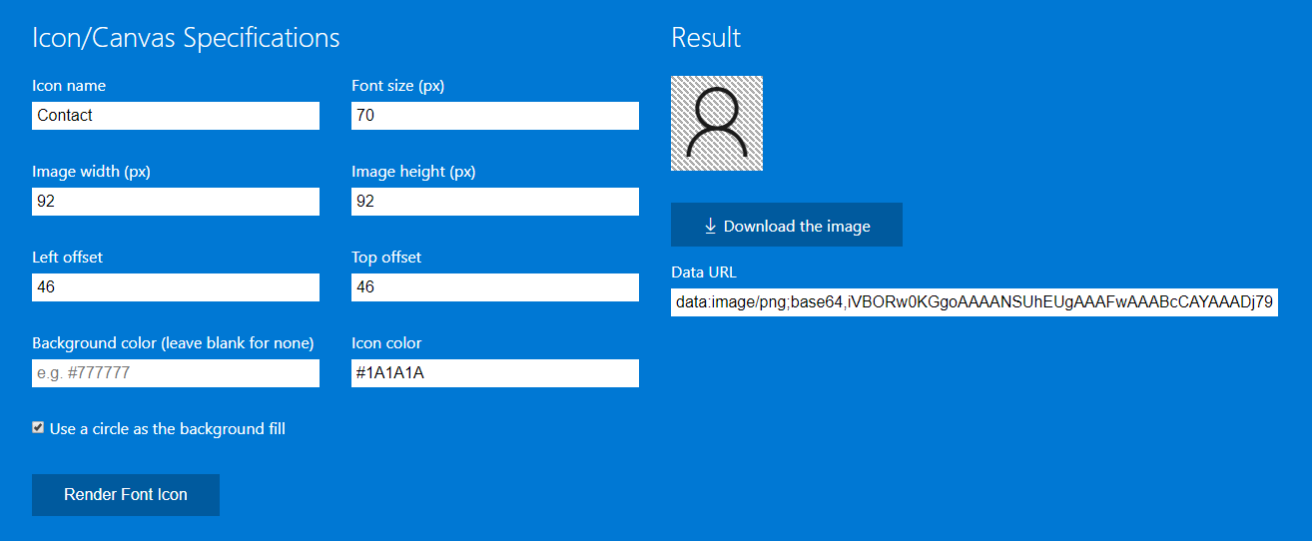Select the Image height input field
This screenshot has height=541, width=1312.
point(495,202)
